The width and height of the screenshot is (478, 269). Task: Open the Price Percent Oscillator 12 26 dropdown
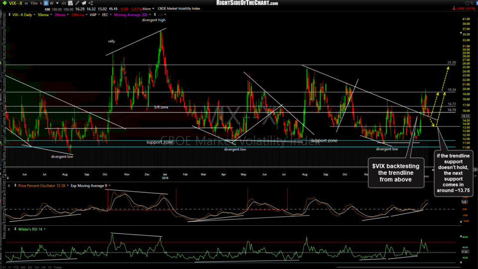pyautogui.click(x=67, y=186)
